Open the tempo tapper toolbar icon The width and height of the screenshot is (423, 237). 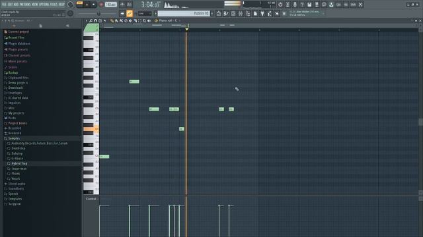(x=270, y=13)
